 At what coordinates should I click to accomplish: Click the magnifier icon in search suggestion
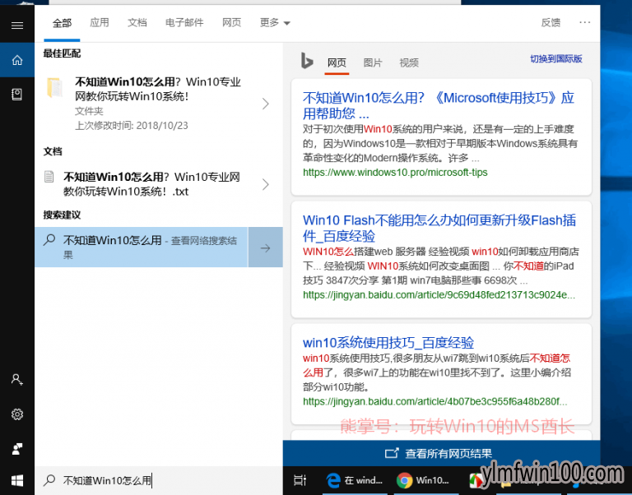point(49,240)
